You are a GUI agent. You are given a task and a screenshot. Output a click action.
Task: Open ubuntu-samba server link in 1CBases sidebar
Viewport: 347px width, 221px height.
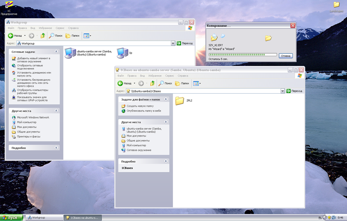coord(144,130)
